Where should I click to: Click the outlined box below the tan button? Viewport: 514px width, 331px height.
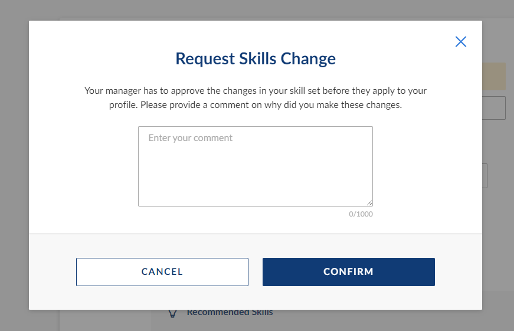[x=494, y=108]
